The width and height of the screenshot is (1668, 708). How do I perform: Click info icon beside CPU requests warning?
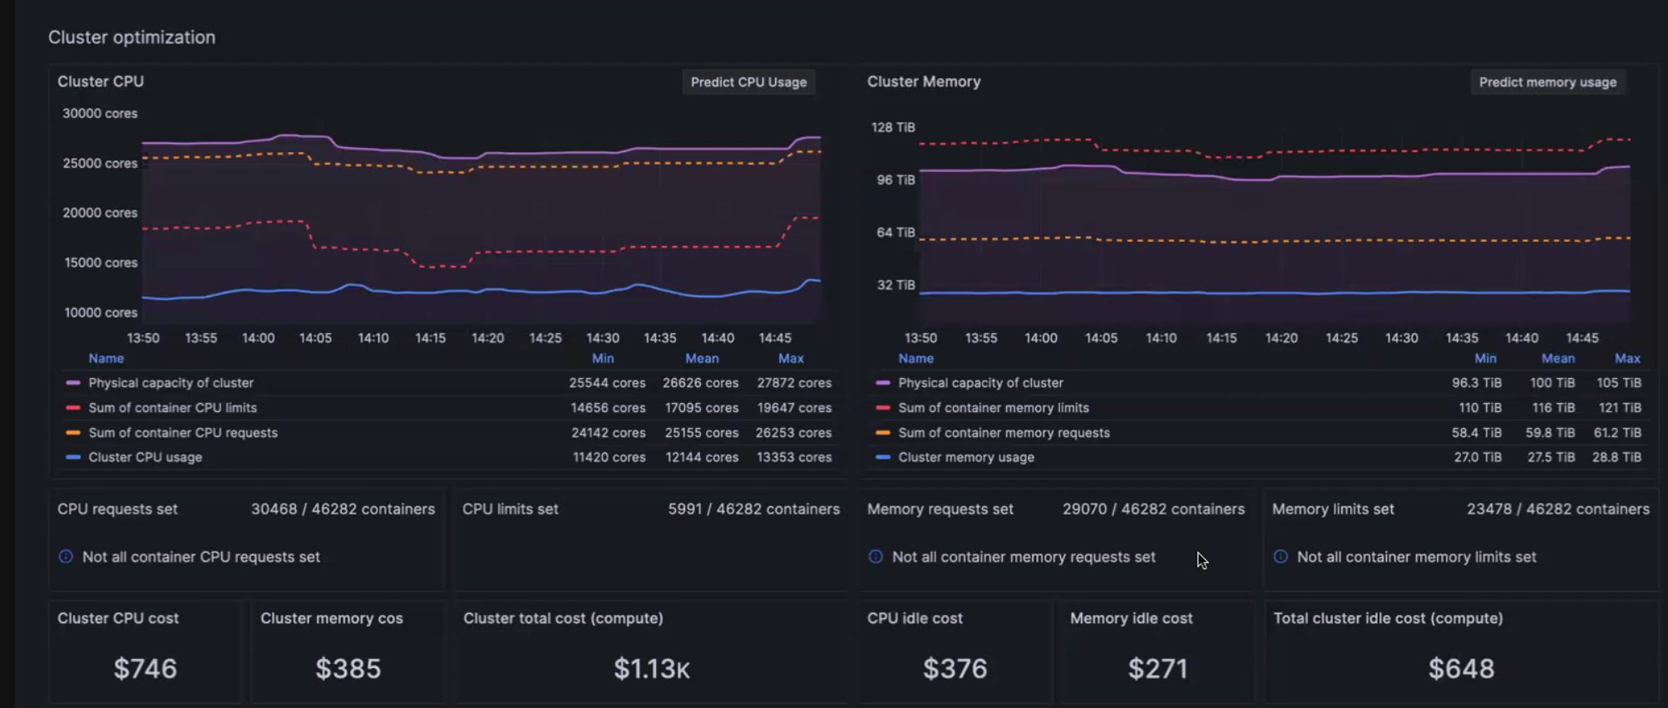66,557
